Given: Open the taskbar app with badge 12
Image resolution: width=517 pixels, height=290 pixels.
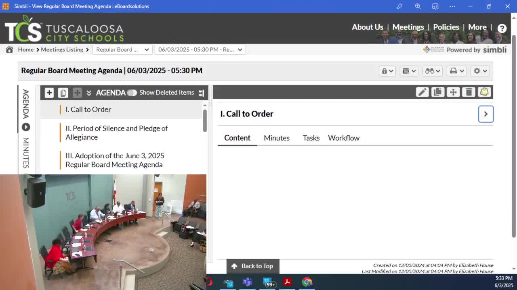Looking at the screenshot, I should click(x=229, y=282).
